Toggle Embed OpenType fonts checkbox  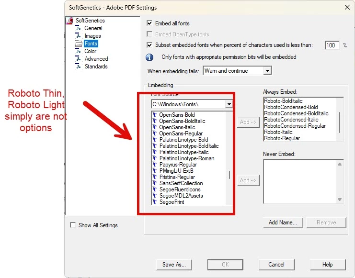pyautogui.click(x=149, y=34)
